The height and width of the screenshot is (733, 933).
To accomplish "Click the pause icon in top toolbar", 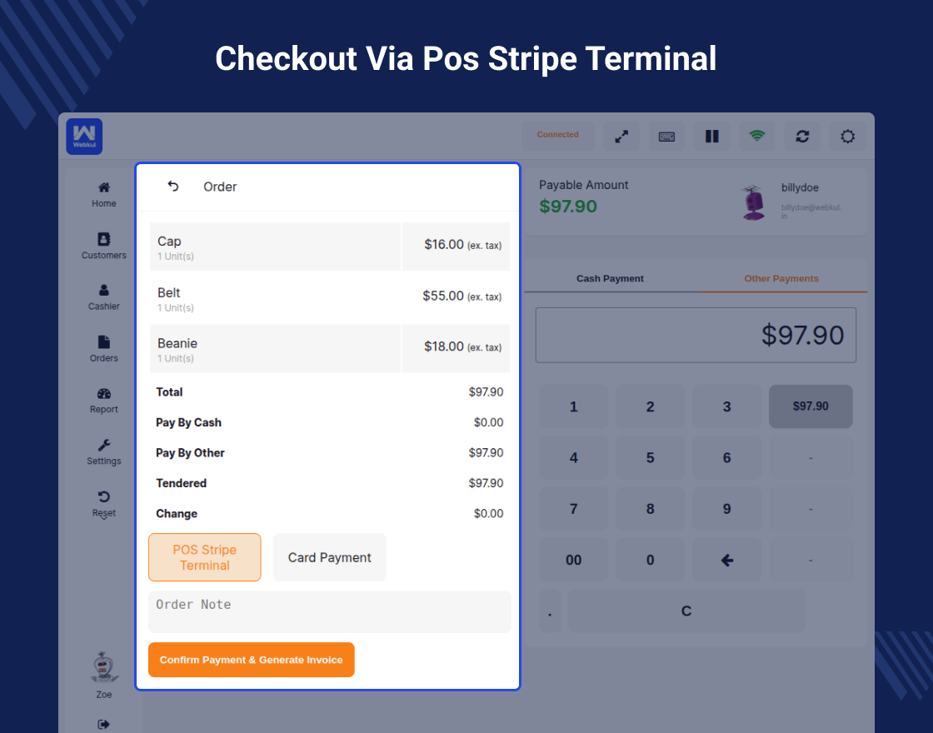I will click(x=711, y=136).
